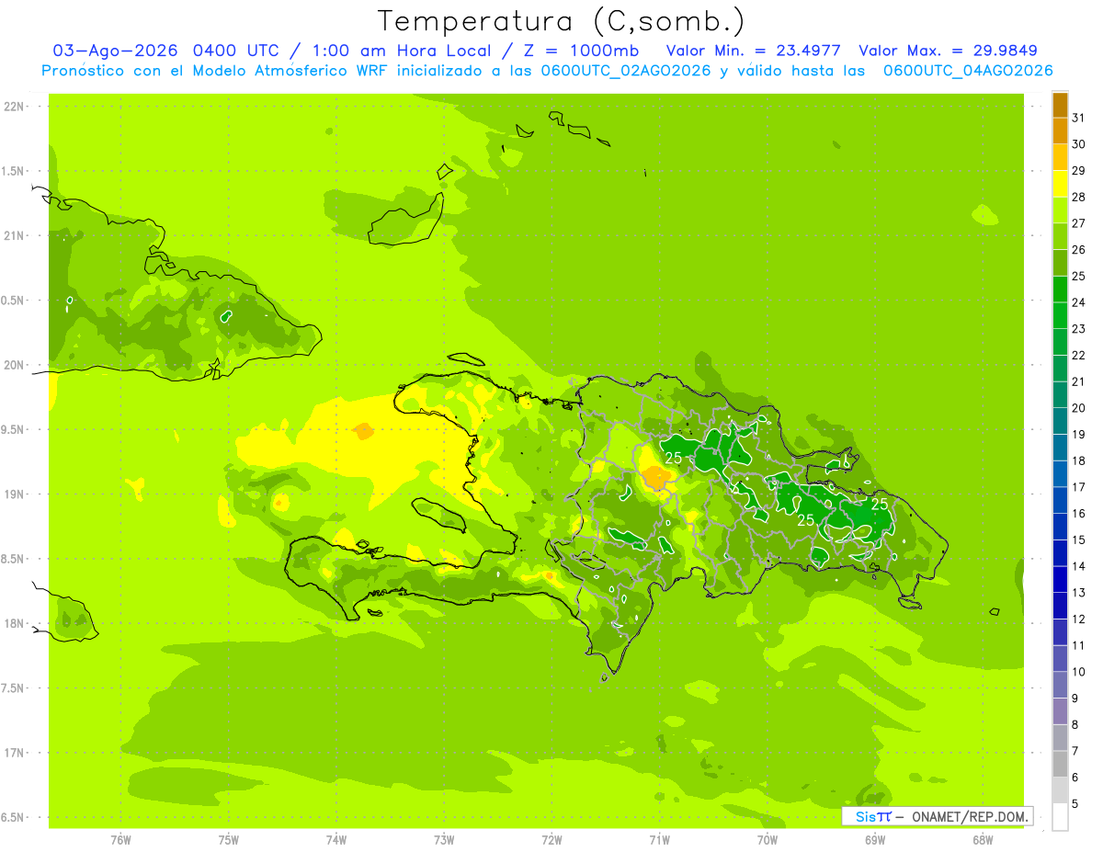Screen dimensions: 1103x852
Task: Click the "20N" latitude axis label
Action: (15, 365)
